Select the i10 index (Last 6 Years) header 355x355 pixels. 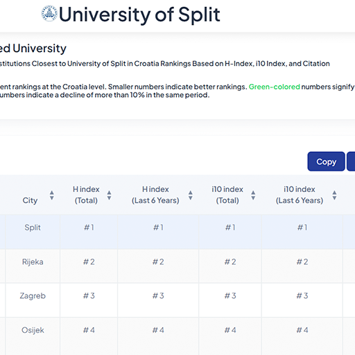[300, 195]
